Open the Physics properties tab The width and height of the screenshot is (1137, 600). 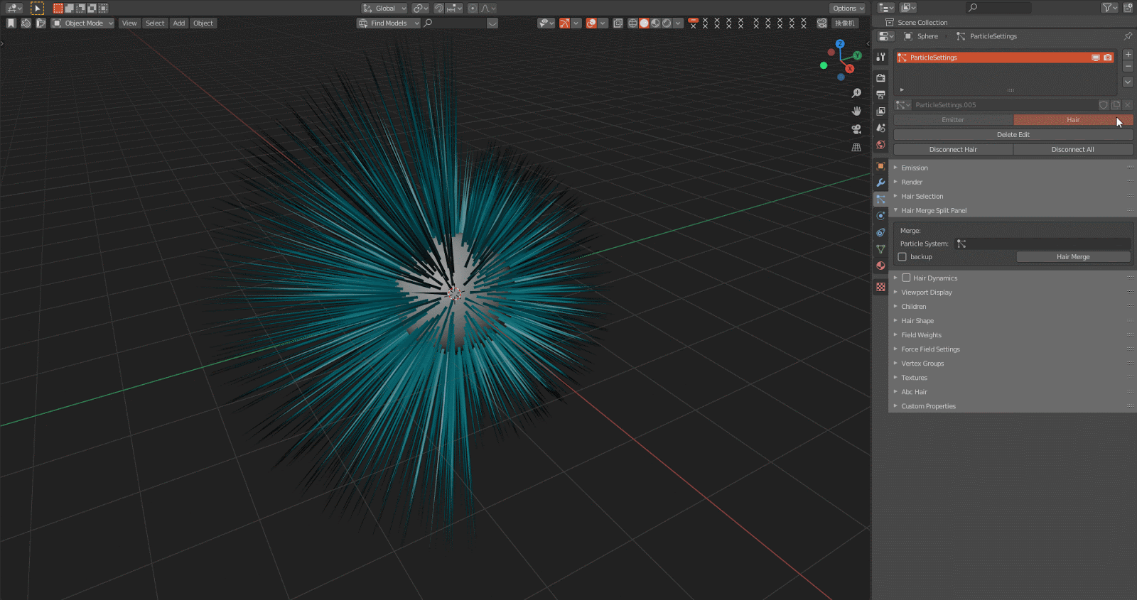tap(880, 216)
